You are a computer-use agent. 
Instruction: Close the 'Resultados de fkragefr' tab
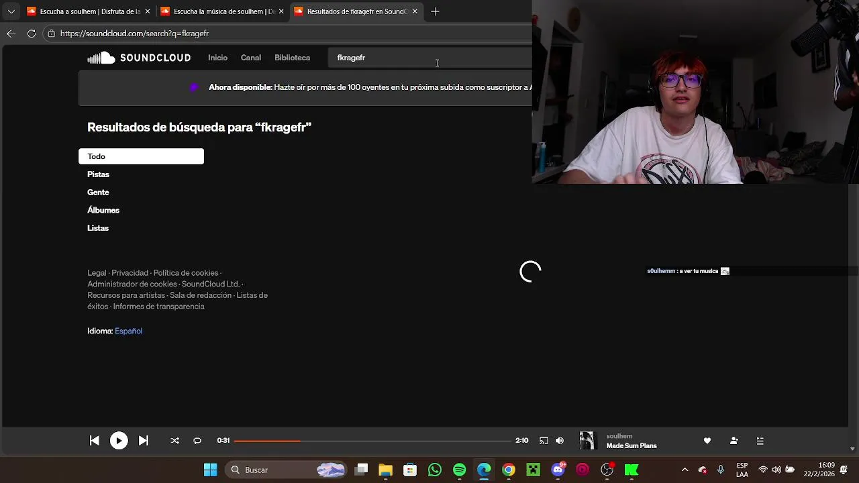(415, 11)
